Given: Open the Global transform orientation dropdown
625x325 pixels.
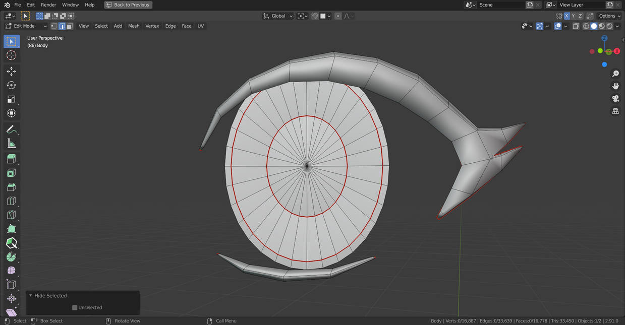Looking at the screenshot, I should [x=278, y=16].
